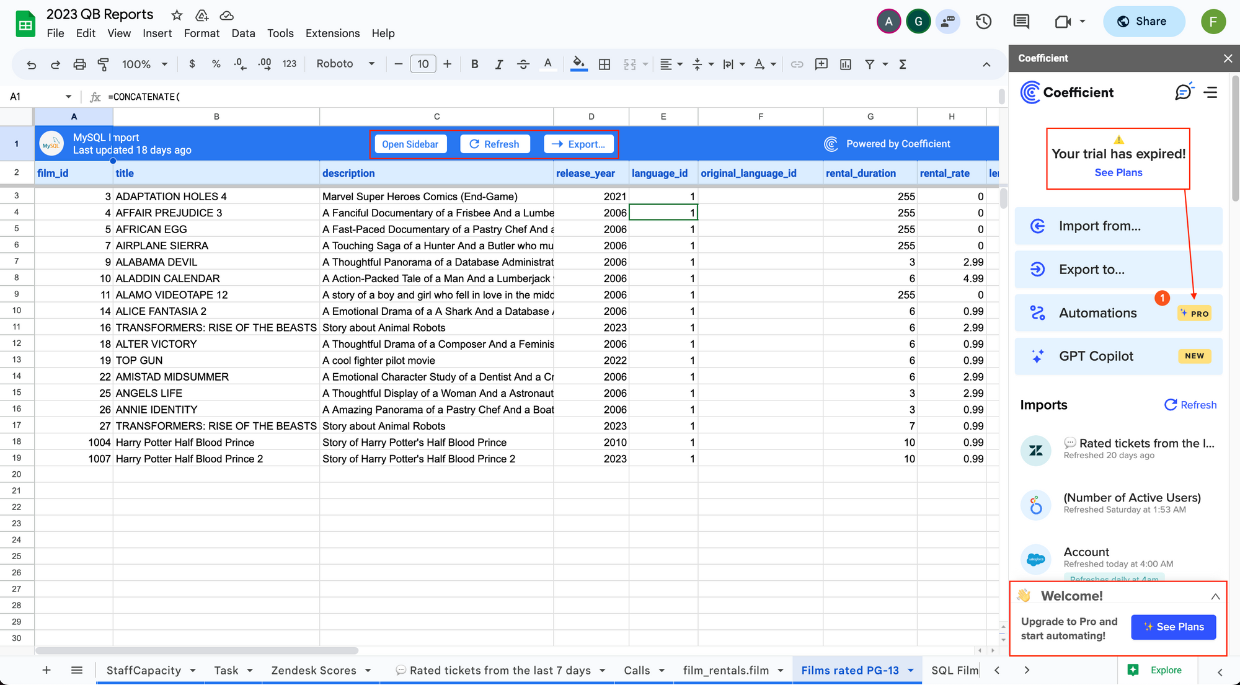1240x685 pixels.
Task: Format as currency with dollar icon
Action: tap(192, 64)
